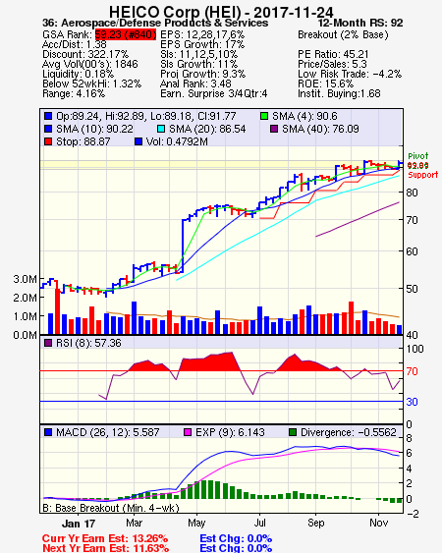Click the green Divergence legend swatch

tap(293, 432)
